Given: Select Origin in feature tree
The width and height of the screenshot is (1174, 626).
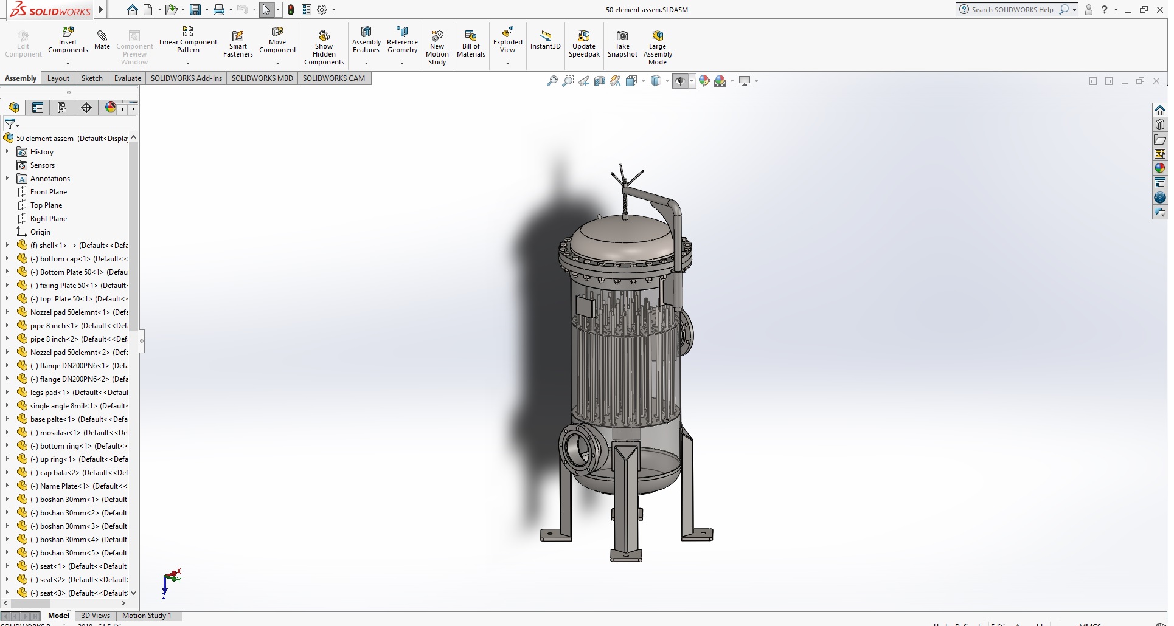Looking at the screenshot, I should pyautogui.click(x=40, y=232).
